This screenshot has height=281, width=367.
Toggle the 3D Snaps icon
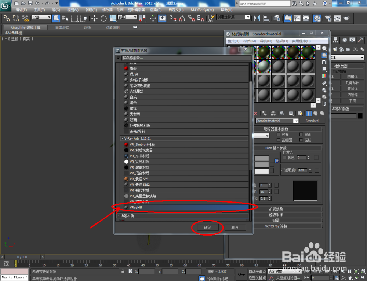point(173,18)
